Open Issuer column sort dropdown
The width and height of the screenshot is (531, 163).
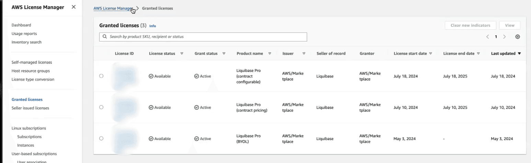(x=304, y=53)
